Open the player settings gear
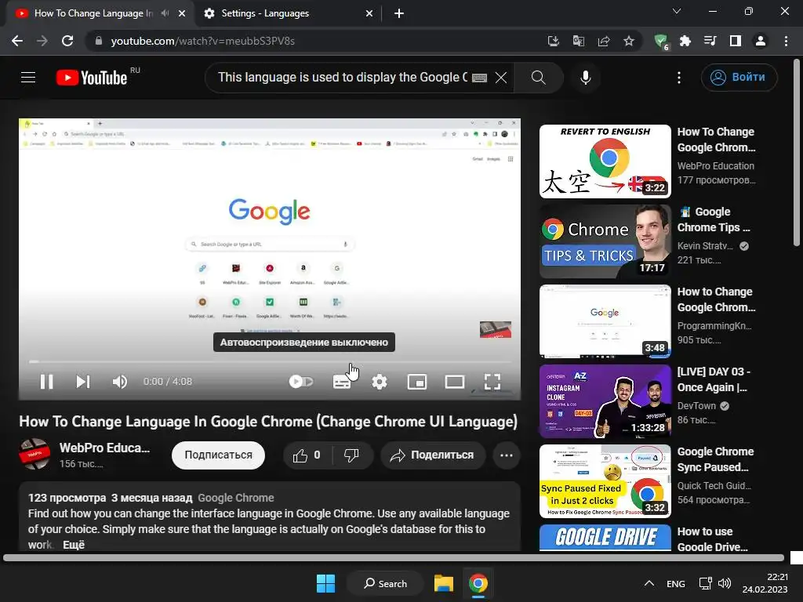Screen dimensions: 803x602 [380, 382]
